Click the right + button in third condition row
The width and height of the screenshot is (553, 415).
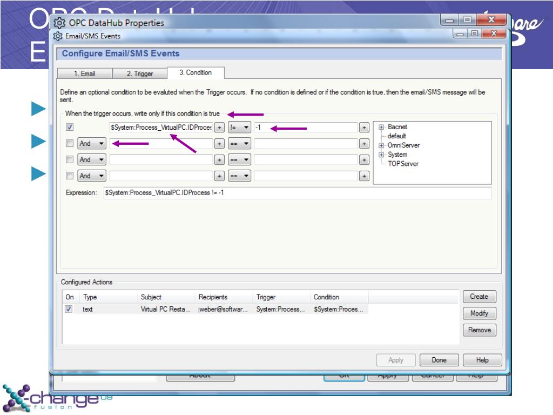(364, 160)
